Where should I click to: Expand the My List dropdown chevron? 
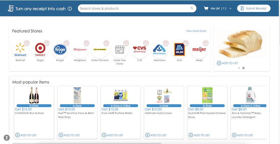point(230,8)
